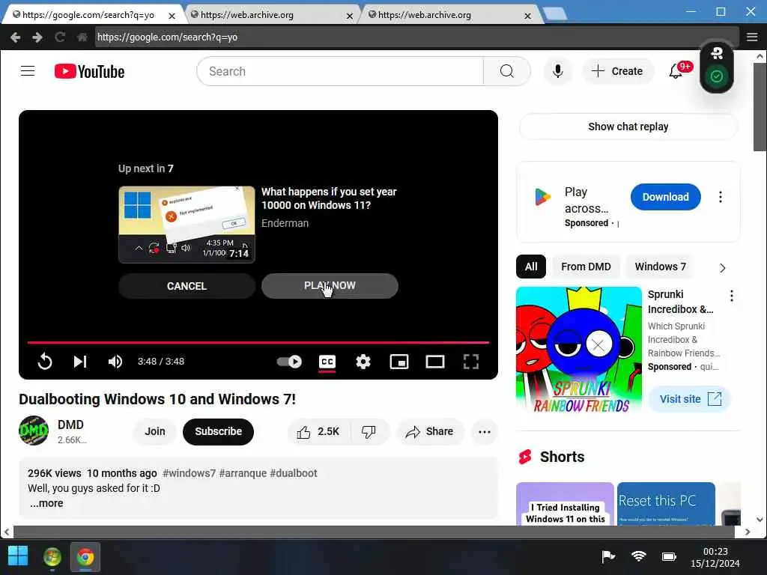The width and height of the screenshot is (767, 575).
Task: Dislike the video
Action: coord(369,432)
